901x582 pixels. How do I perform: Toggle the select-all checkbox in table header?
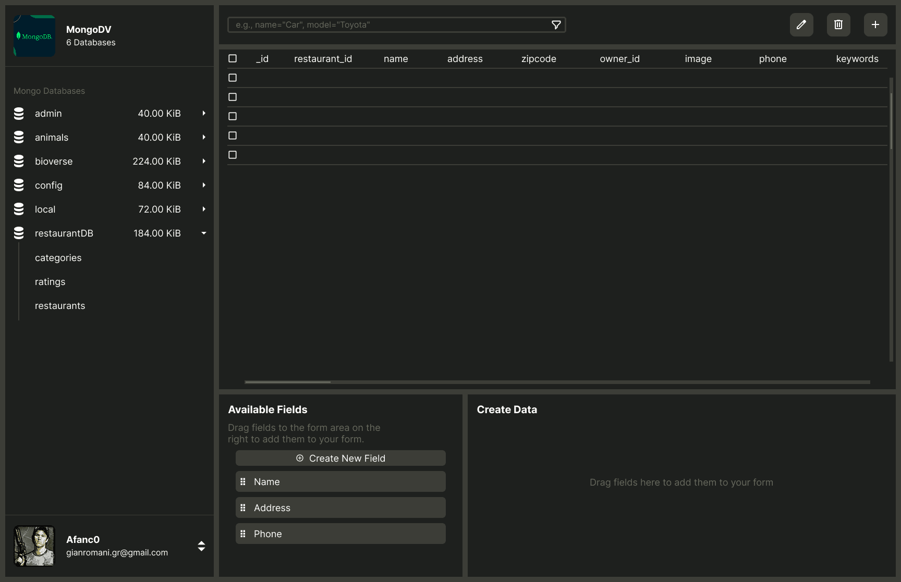coord(233,58)
